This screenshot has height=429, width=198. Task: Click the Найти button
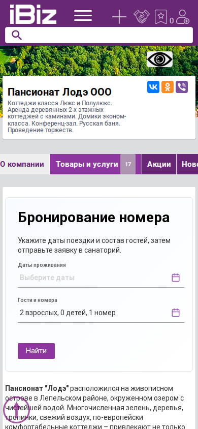pos(37,351)
